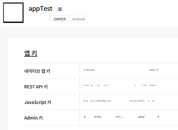
Task: Click the appTest app title
Action: pos(41,9)
